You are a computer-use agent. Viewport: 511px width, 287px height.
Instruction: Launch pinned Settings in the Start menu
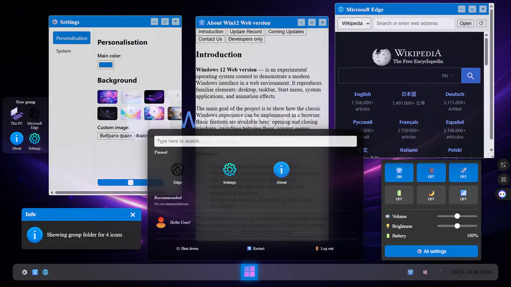(229, 174)
